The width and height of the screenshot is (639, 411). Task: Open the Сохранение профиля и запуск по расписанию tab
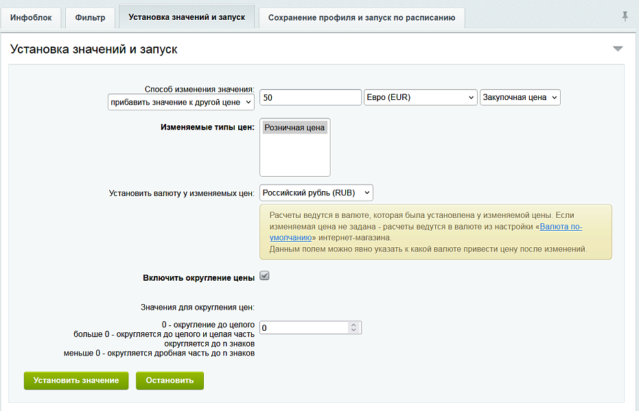(362, 16)
